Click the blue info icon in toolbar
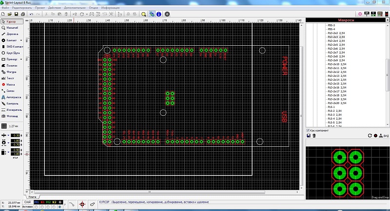This screenshot has width=390, height=211. pyautogui.click(x=159, y=14)
